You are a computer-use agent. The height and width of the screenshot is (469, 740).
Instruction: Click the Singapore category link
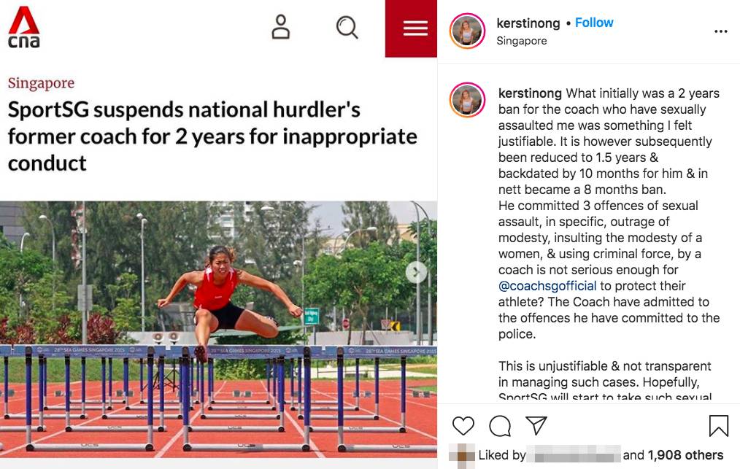[x=41, y=83]
